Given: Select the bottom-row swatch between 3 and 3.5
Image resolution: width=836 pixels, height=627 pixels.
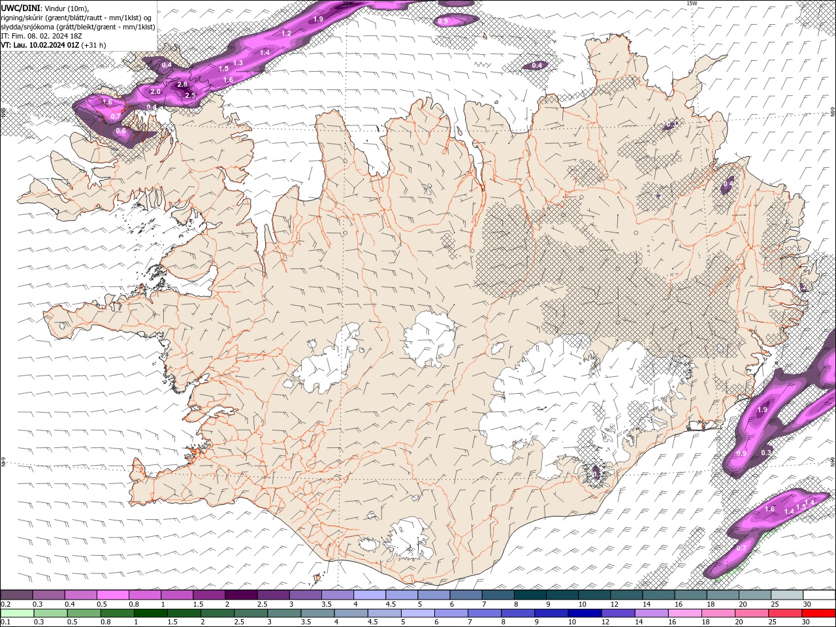Looking at the screenshot, I should [x=283, y=613].
